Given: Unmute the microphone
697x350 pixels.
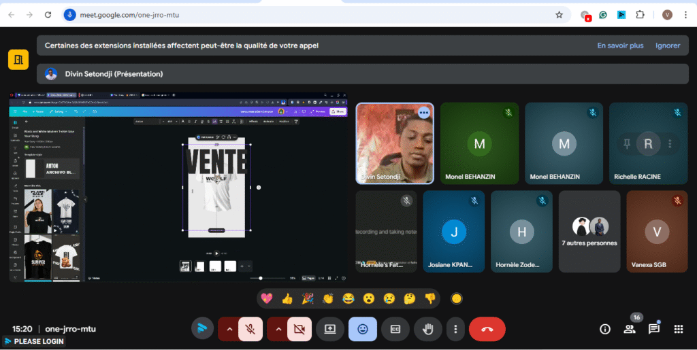Looking at the screenshot, I should [250, 329].
